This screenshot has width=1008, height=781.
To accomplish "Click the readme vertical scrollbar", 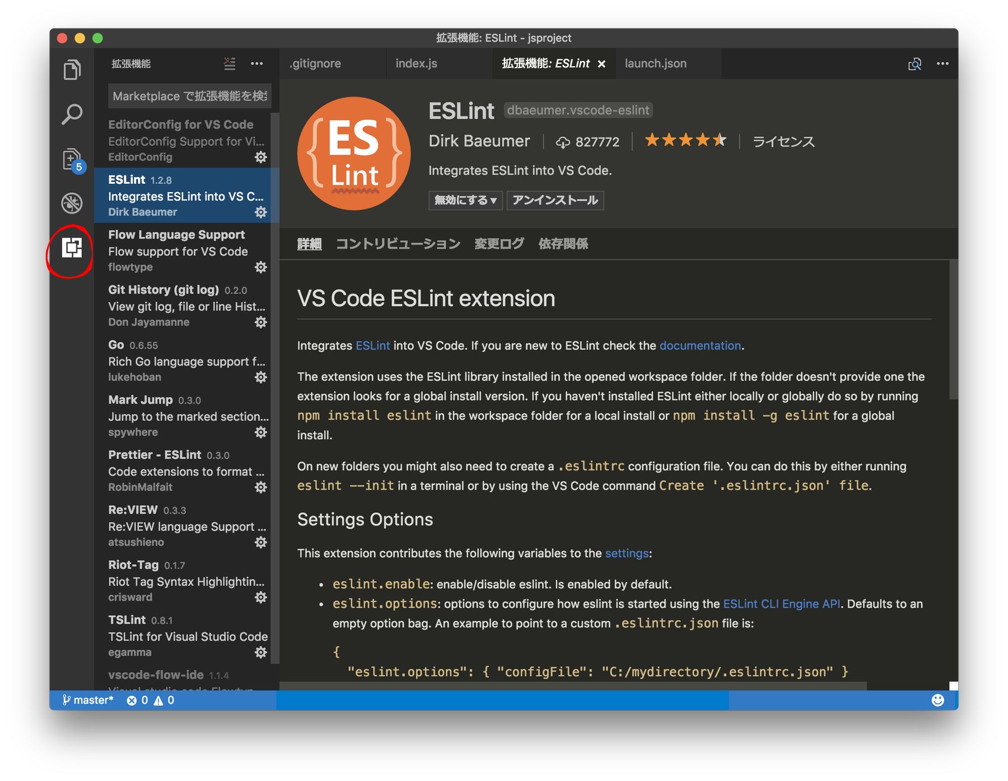I will (954, 330).
